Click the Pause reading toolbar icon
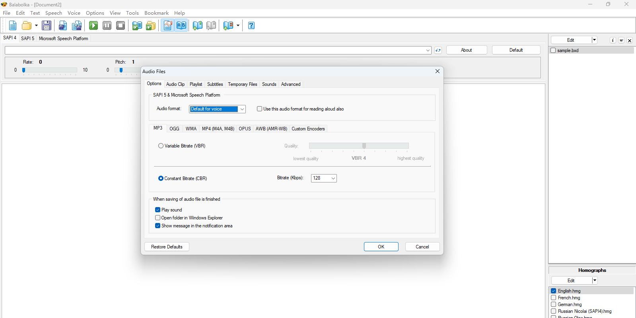The image size is (636, 318). pos(107,26)
